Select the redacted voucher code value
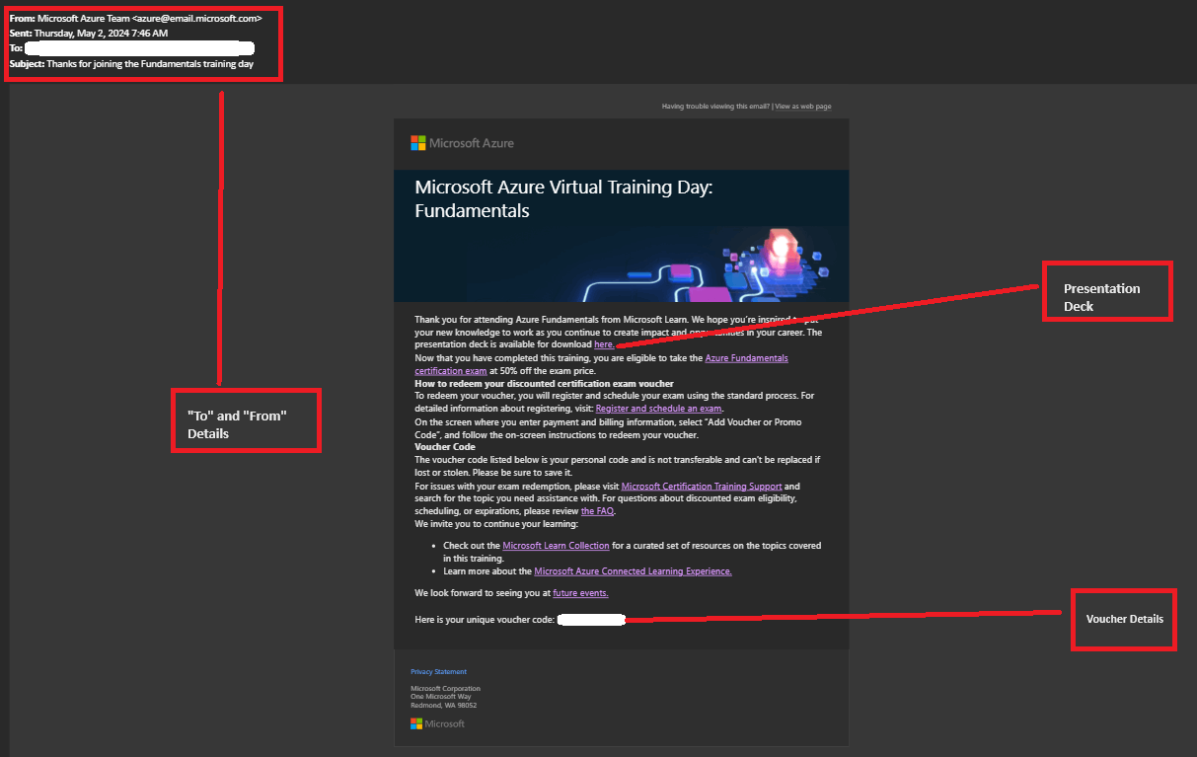Image resolution: width=1197 pixels, height=757 pixels. (x=591, y=620)
